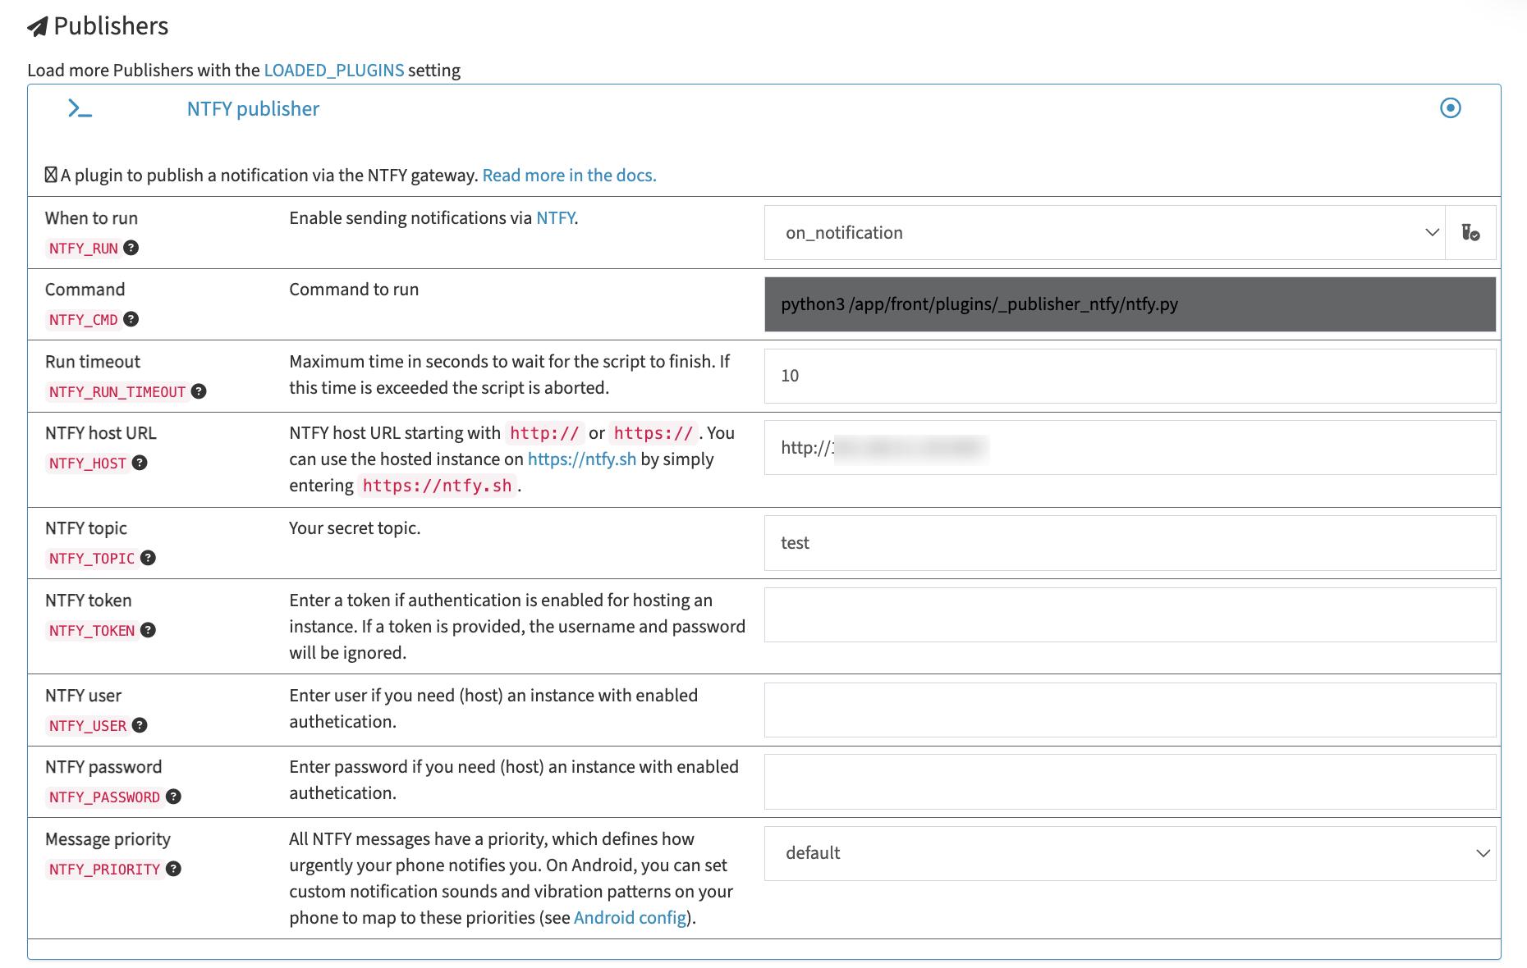Click help icon next to NTFY_CMD
Viewport: 1527px width, 968px height.
click(x=131, y=319)
